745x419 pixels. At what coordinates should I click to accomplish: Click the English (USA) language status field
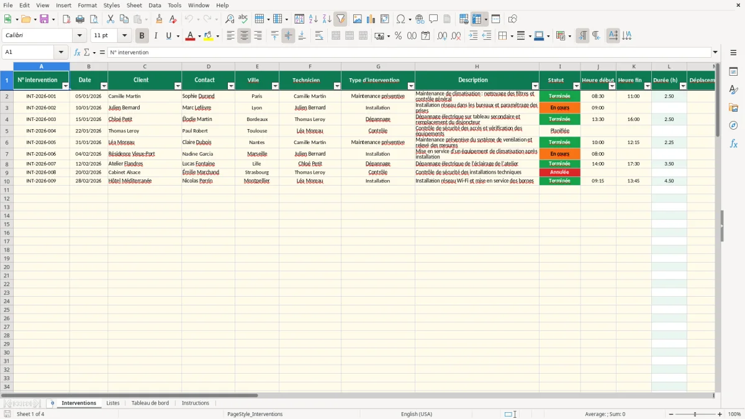coord(417,414)
